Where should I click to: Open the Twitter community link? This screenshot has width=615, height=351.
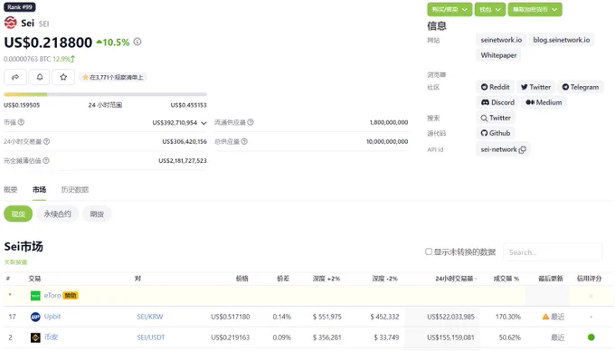[535, 87]
